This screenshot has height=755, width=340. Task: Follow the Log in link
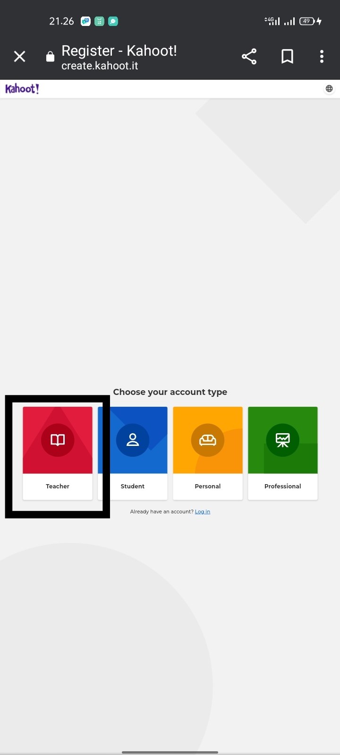(x=203, y=512)
